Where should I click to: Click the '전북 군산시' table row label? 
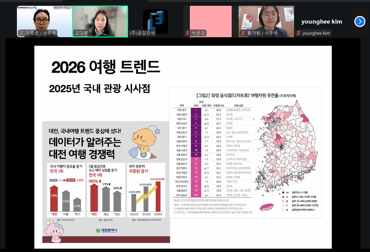(x=182, y=159)
